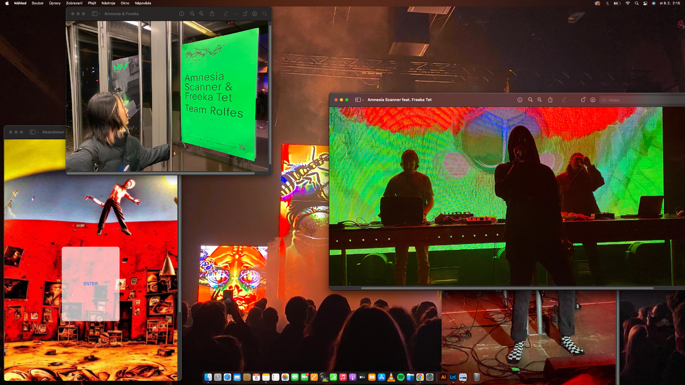The width and height of the screenshot is (685, 385).
Task: Toggle sidebar in Amnesia Scanner feat. Freeka Tet window
Action: click(x=357, y=100)
